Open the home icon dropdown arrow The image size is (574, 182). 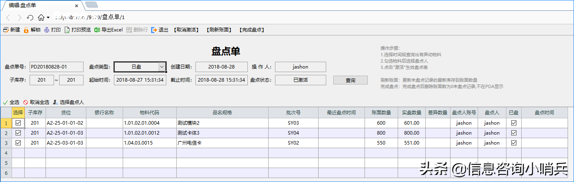[48, 18]
